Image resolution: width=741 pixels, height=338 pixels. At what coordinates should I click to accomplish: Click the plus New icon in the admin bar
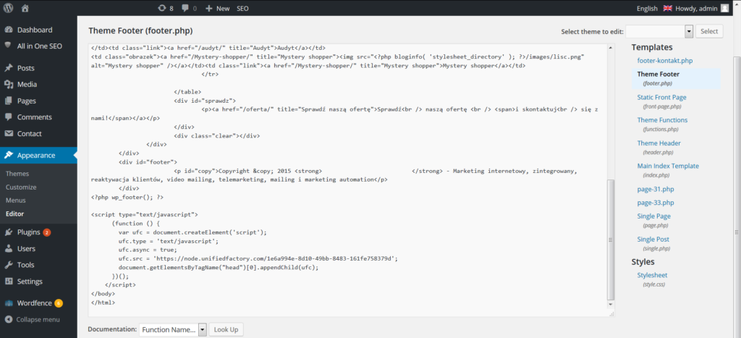(209, 8)
